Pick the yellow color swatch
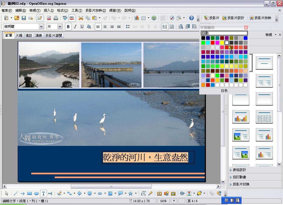283x205 pixels. [x=222, y=43]
